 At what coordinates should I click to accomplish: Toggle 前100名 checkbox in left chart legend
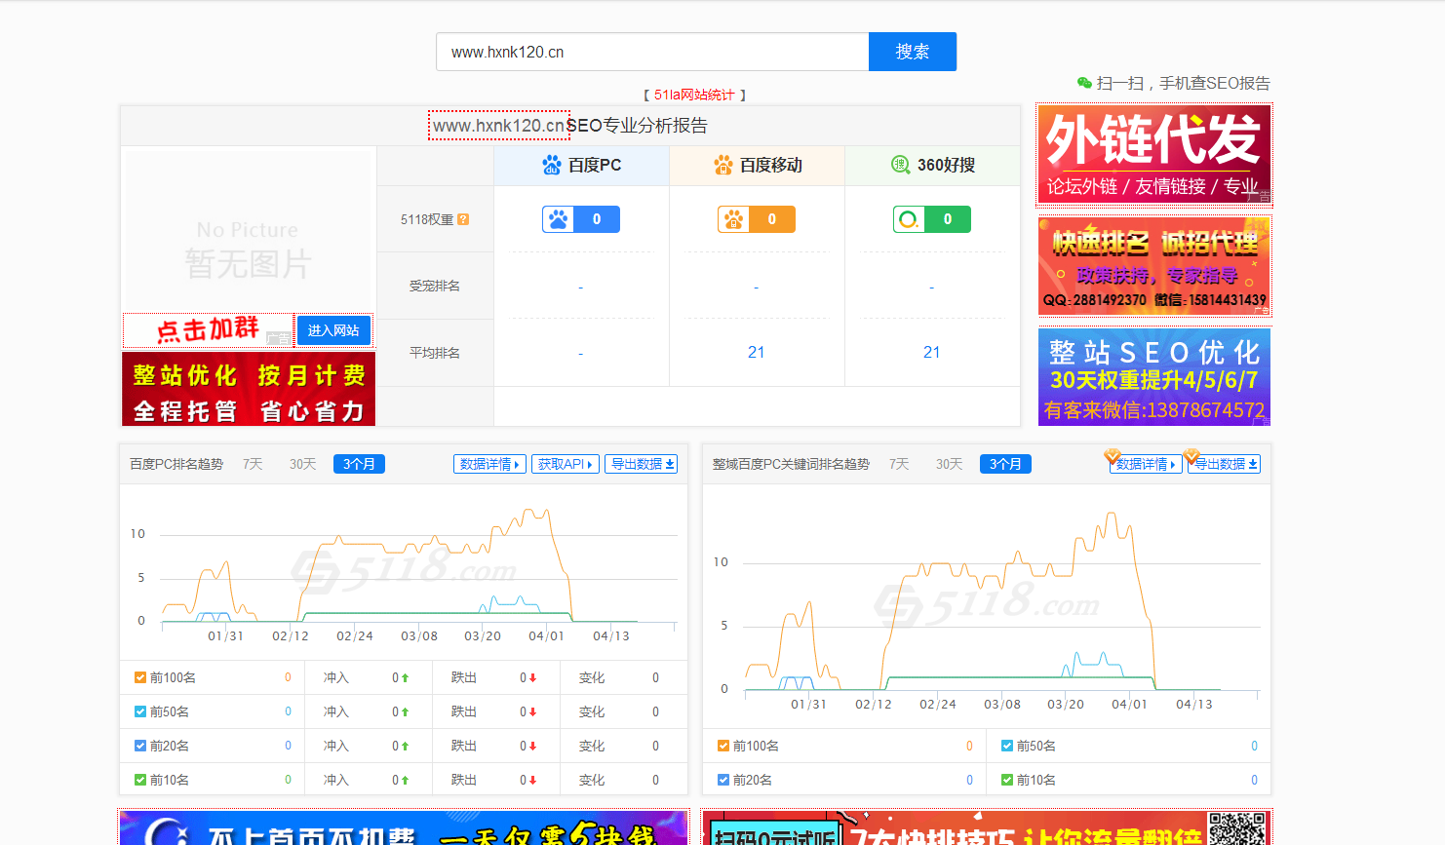pos(140,677)
